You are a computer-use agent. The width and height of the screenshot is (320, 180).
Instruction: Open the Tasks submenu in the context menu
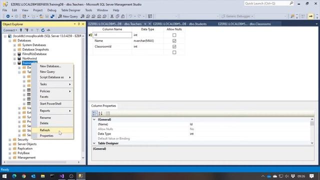(x=53, y=84)
